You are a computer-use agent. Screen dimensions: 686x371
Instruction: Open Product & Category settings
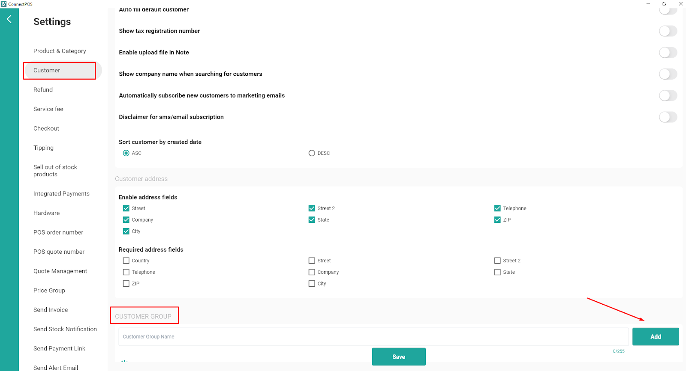point(60,51)
